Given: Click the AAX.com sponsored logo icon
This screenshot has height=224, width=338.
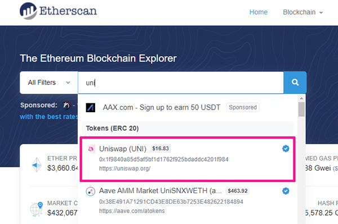Looking at the screenshot, I should 91,108.
